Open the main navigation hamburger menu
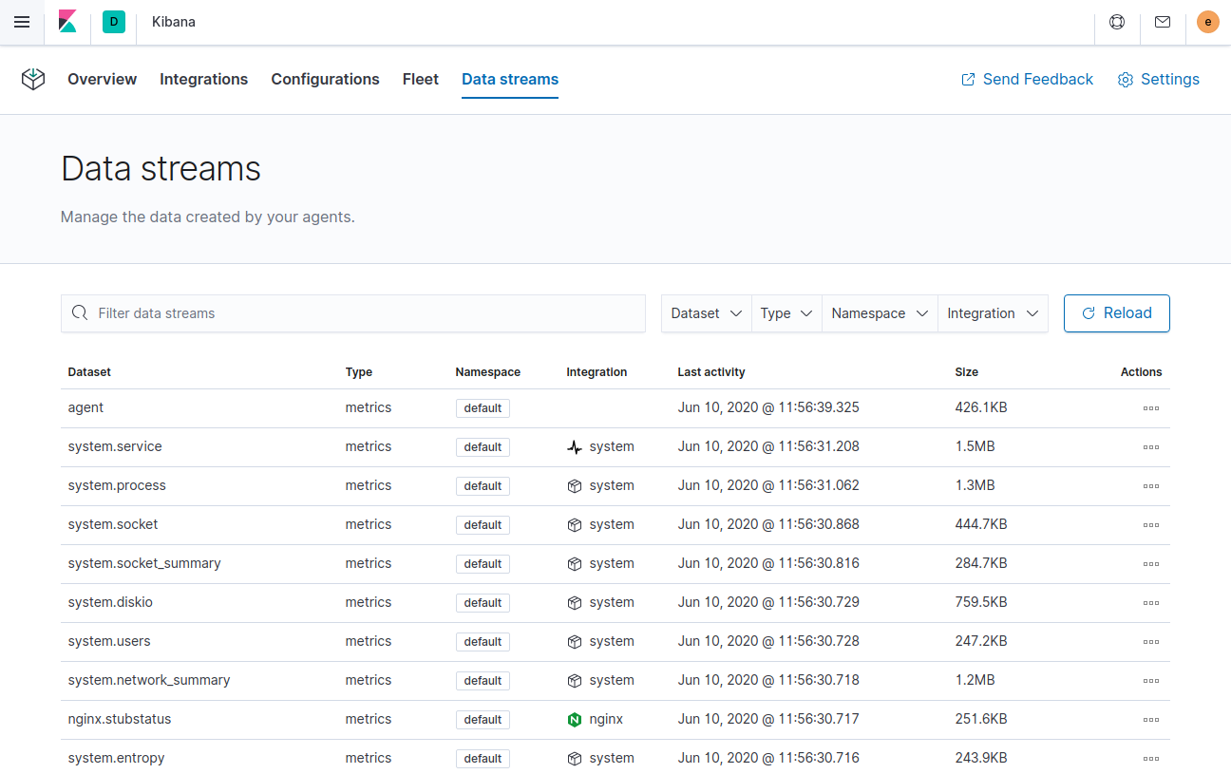This screenshot has height=774, width=1231. tap(22, 22)
